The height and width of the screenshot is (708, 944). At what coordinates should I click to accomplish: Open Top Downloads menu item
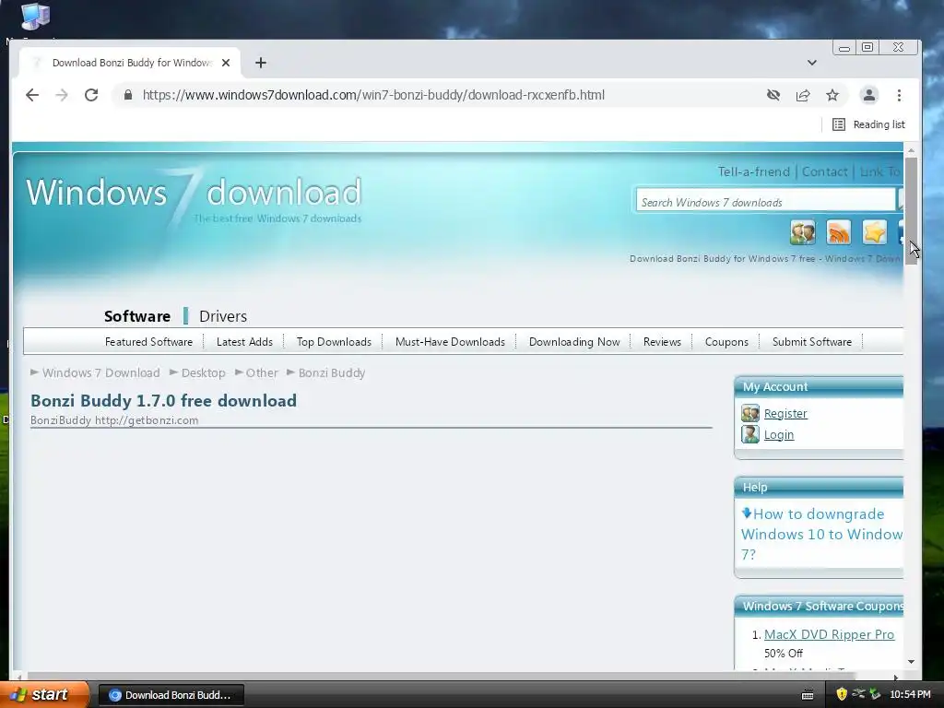click(x=334, y=342)
